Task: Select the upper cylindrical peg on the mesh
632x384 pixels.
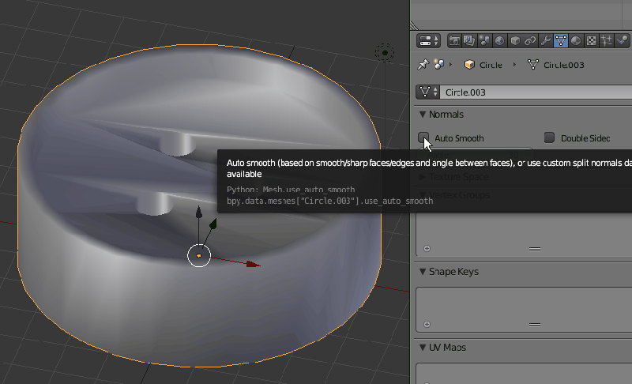Action: pyautogui.click(x=176, y=145)
